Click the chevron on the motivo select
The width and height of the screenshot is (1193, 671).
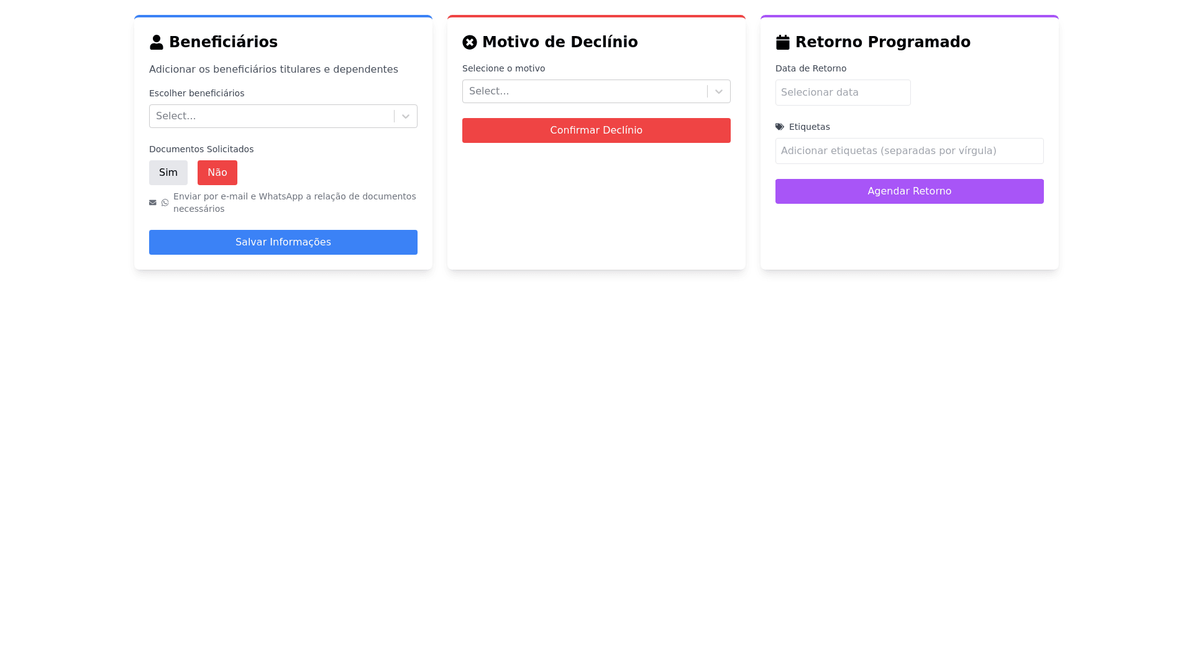719,91
